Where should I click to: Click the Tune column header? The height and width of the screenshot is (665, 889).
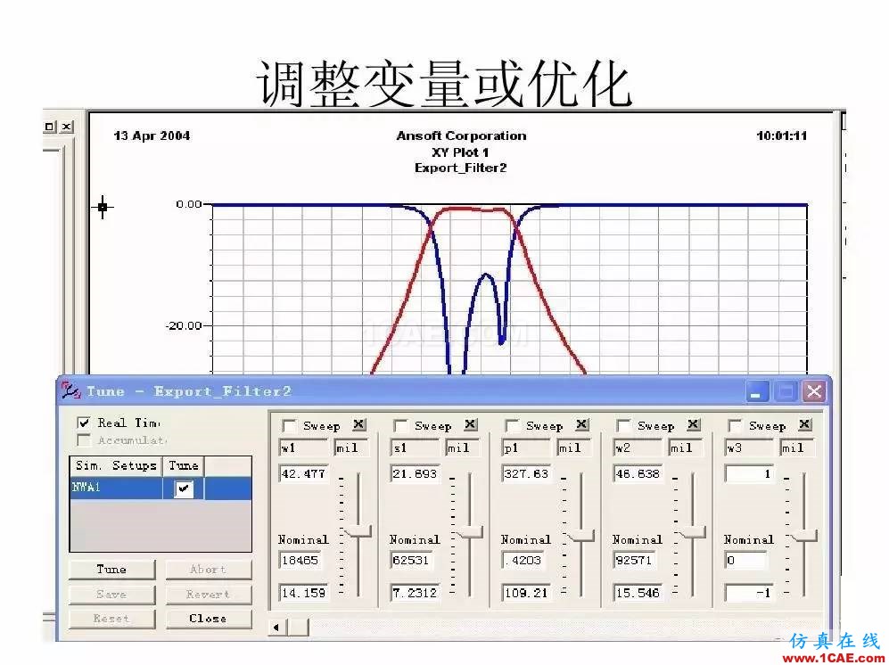tap(183, 466)
